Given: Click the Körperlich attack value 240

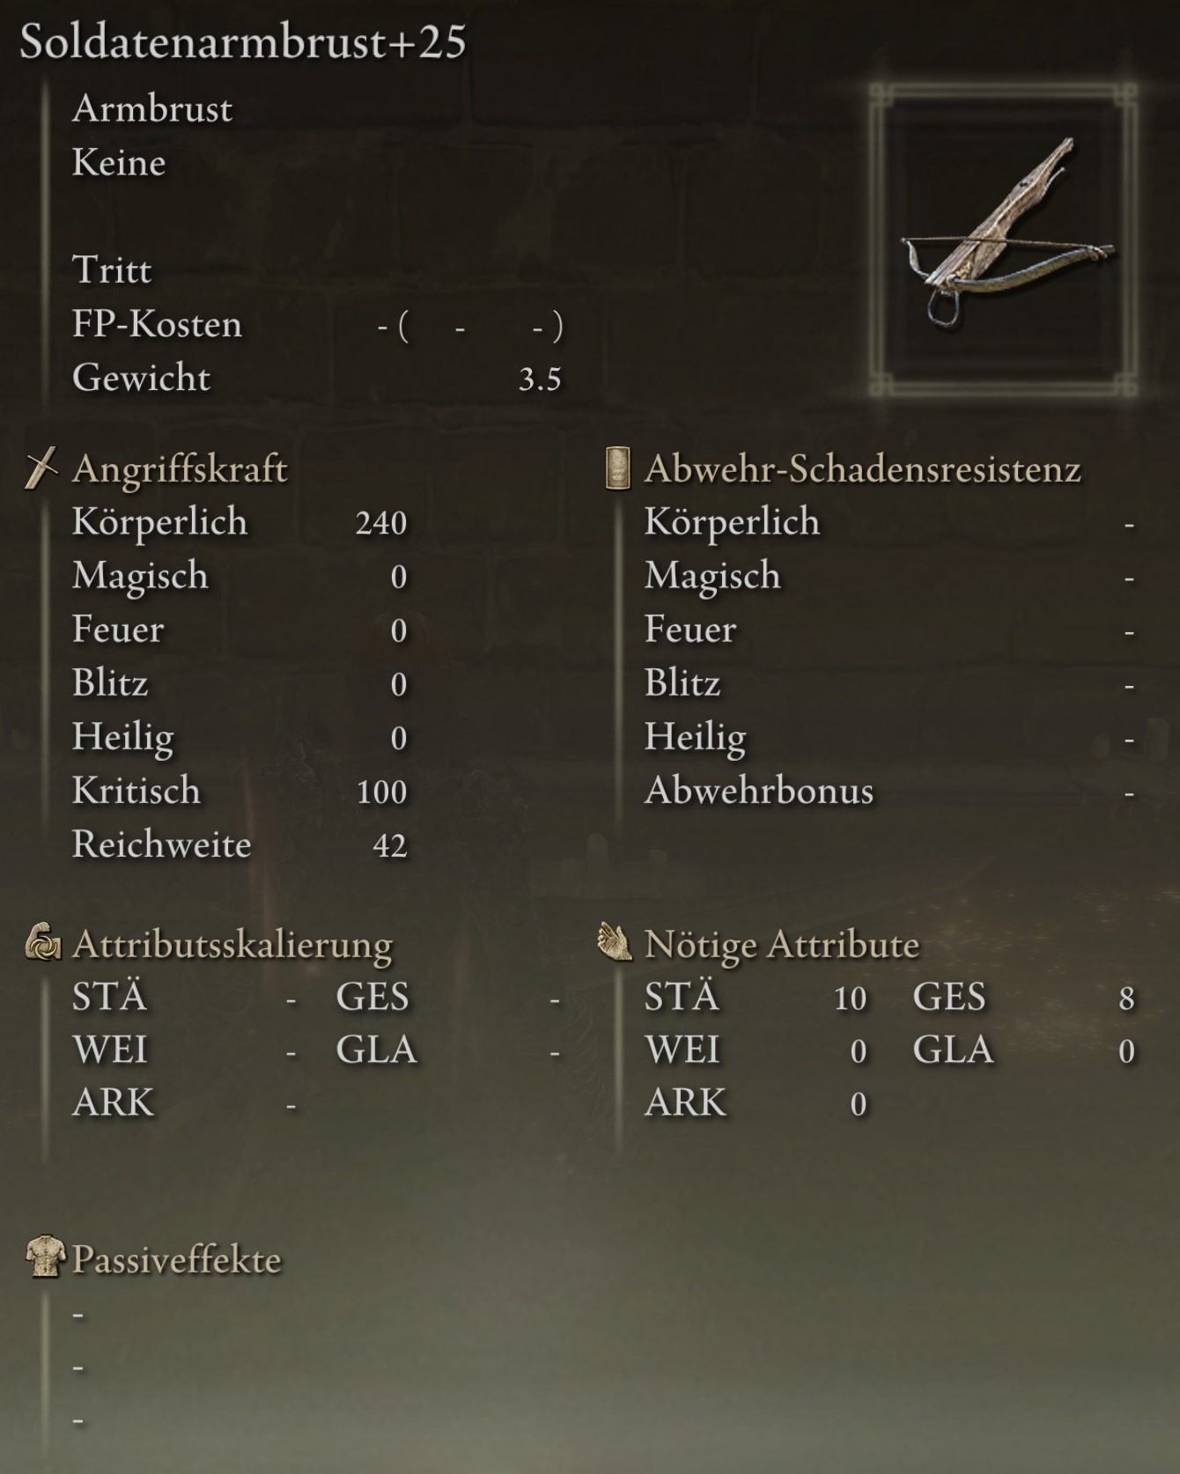Looking at the screenshot, I should (381, 523).
